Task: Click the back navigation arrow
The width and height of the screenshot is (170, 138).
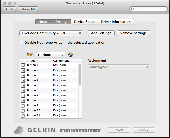Action: [x=6, y=9]
